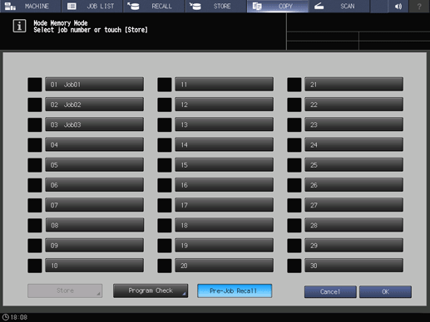Activate Pre-Job Recall
The height and width of the screenshot is (322, 430).
(235, 290)
